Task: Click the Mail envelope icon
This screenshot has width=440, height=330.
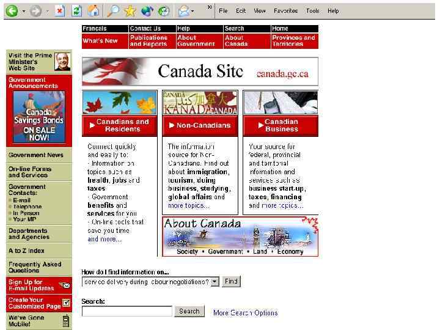Action: pyautogui.click(x=183, y=11)
